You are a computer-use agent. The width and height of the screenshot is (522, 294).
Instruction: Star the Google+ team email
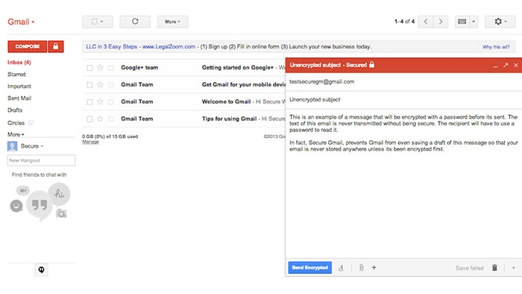click(x=100, y=68)
